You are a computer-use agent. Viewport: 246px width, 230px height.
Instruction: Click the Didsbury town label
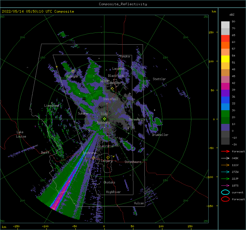pos(103,123)
